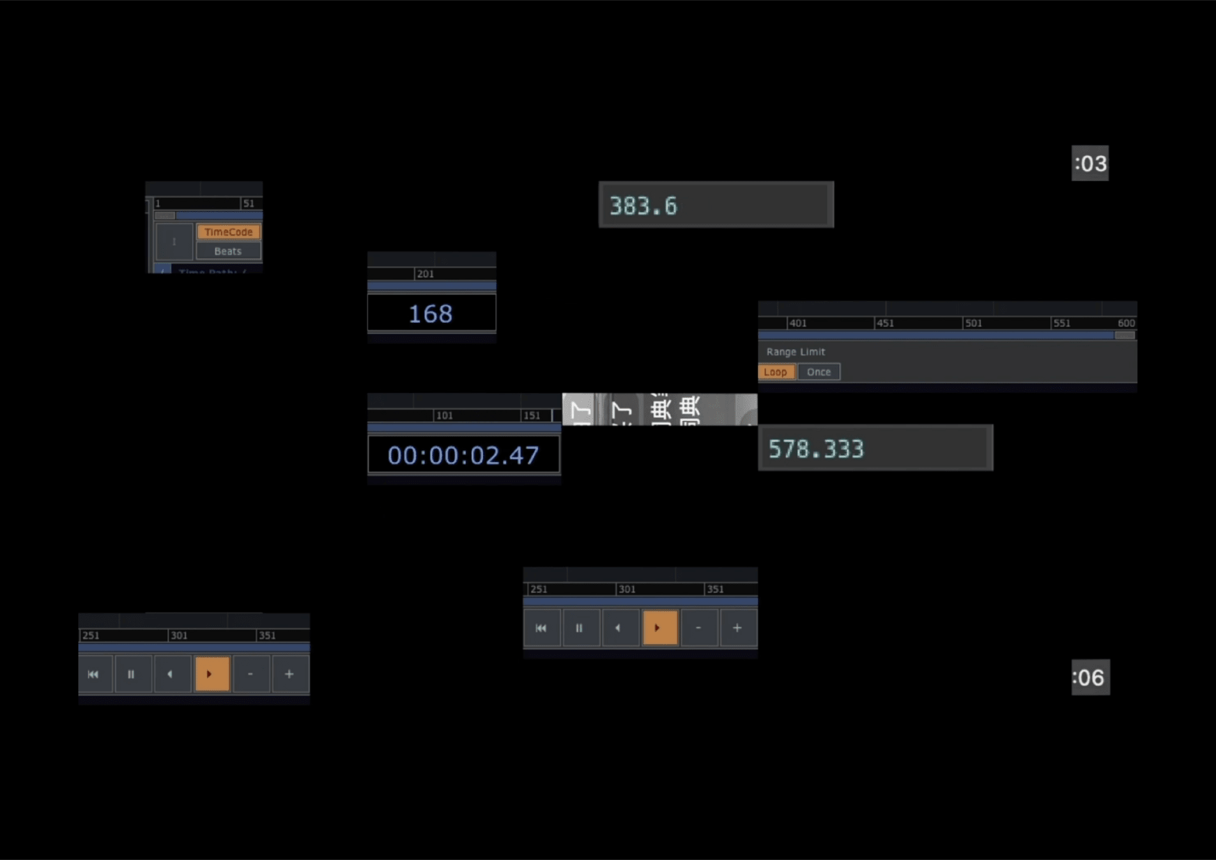
Task: Select the TimeCode display mode button
Action: [229, 232]
